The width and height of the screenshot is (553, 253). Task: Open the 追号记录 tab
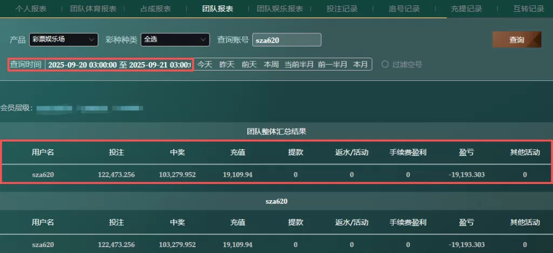[404, 9]
